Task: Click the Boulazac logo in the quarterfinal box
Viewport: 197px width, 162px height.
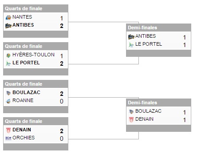Action: pyautogui.click(x=8, y=93)
